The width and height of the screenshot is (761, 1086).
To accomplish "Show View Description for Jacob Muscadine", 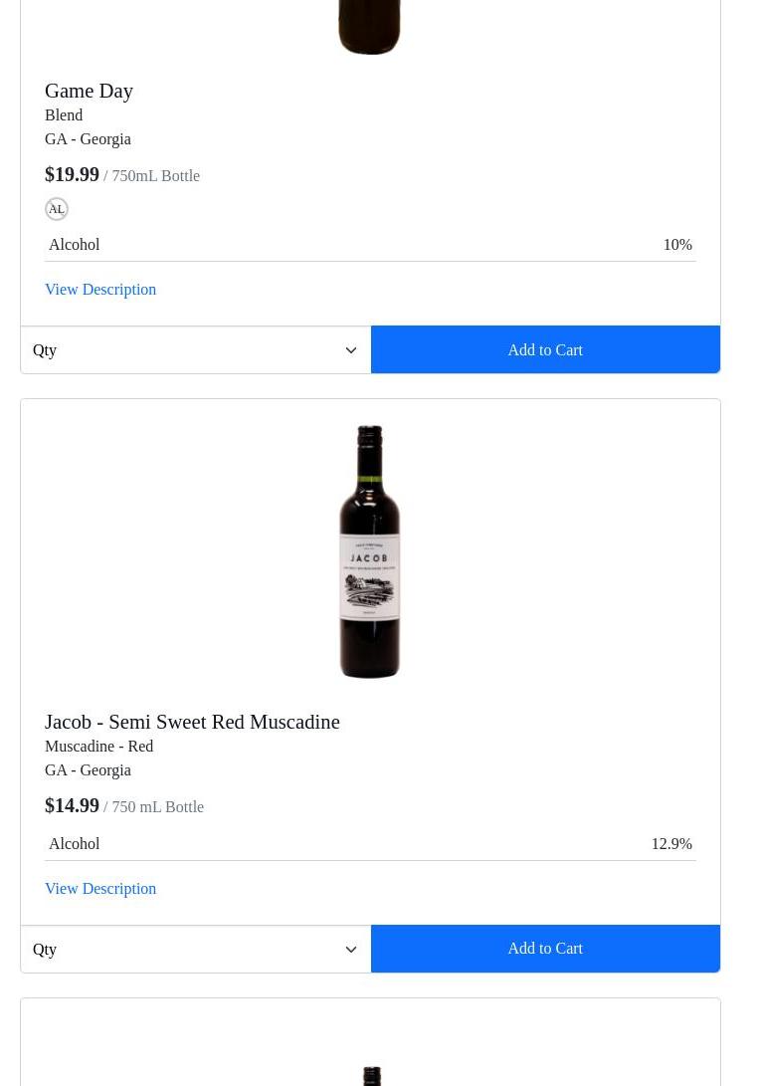I will (x=100, y=889).
